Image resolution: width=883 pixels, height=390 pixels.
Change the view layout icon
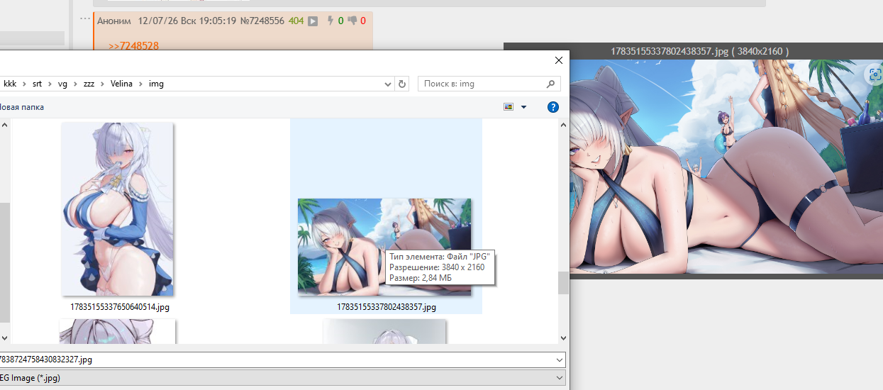coord(509,107)
